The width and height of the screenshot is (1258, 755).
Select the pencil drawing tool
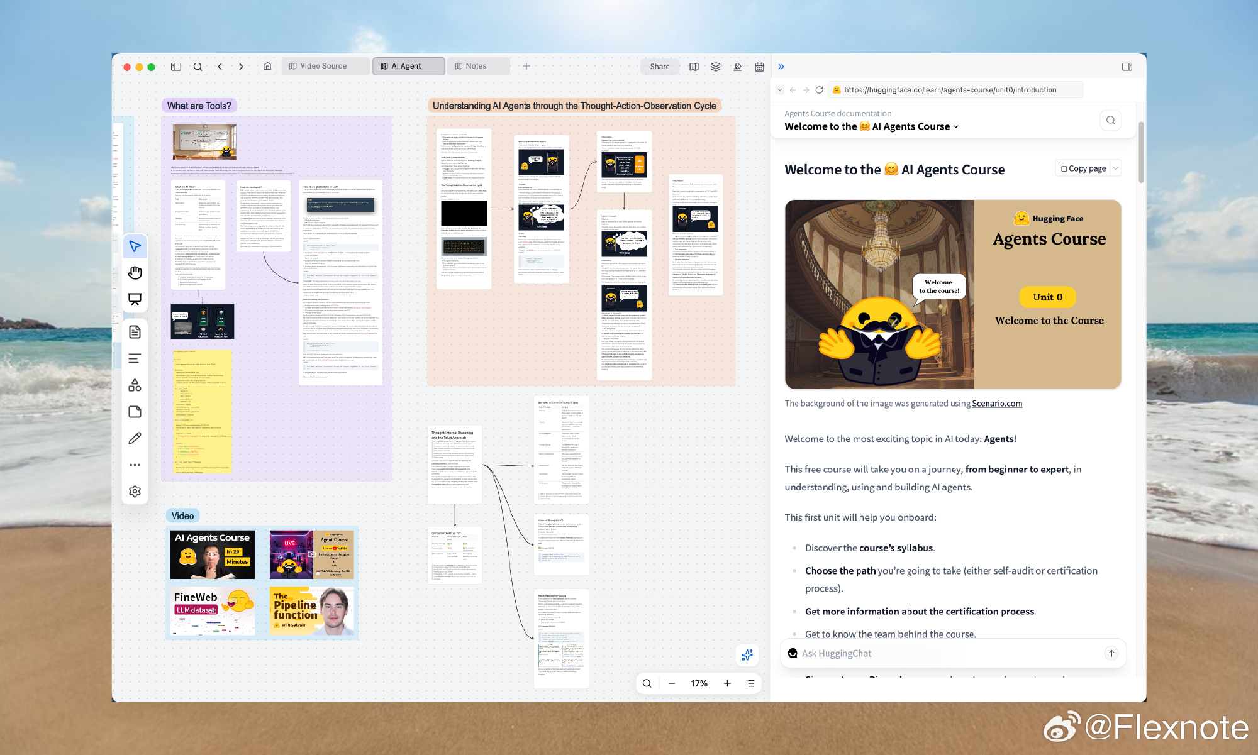135,438
